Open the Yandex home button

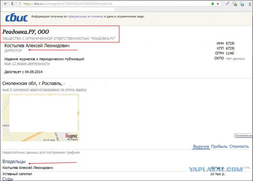[12, 4]
